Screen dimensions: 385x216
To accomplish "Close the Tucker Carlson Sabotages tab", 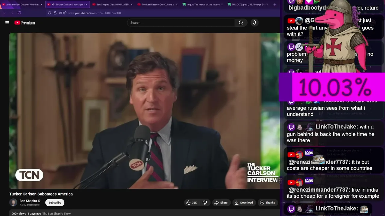I will pyautogui.click(x=87, y=4).
